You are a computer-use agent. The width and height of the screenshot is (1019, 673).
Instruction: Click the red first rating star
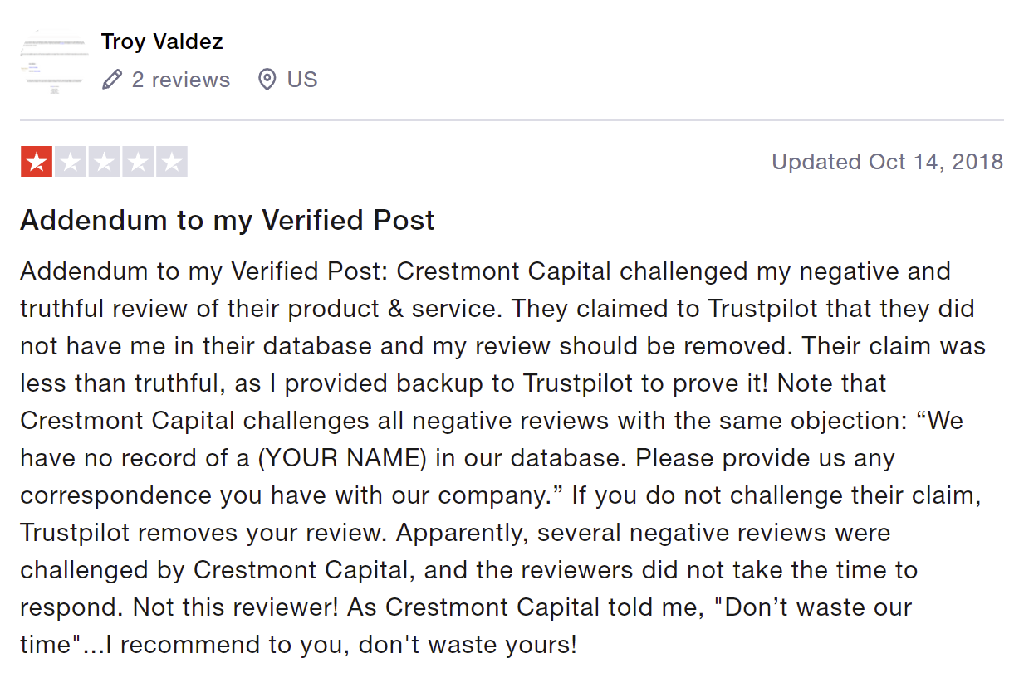point(37,162)
